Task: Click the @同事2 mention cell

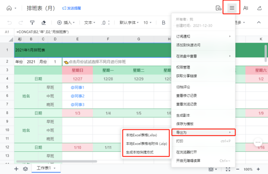Action: tap(77, 96)
